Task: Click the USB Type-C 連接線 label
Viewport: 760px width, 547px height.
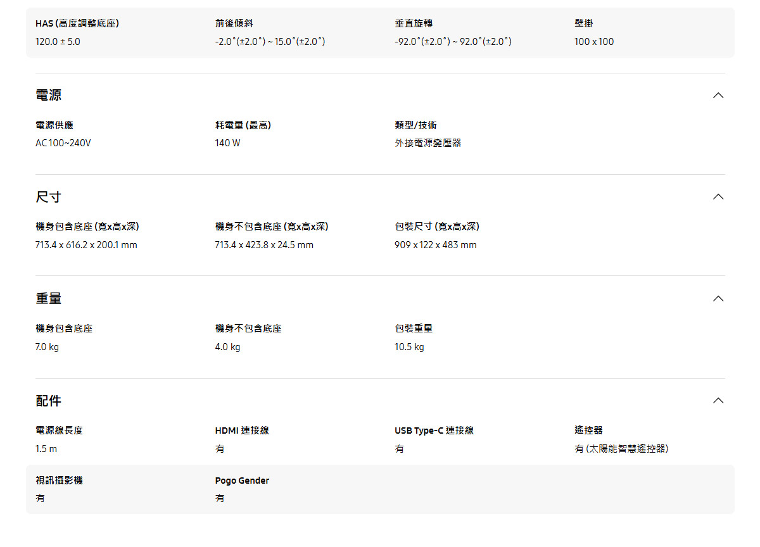Action: coord(434,431)
